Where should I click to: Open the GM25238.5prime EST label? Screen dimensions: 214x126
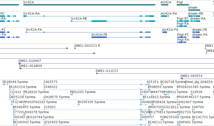point(22,97)
